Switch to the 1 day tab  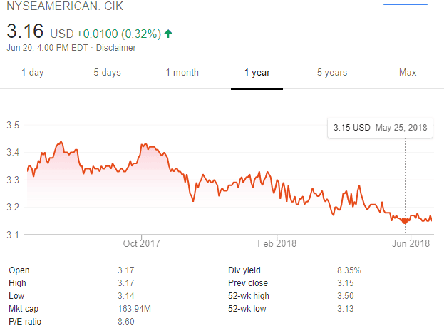[x=33, y=73]
